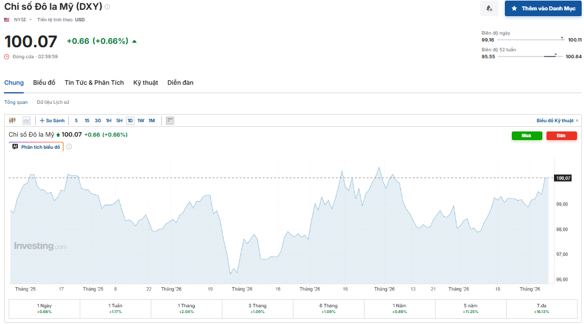This screenshot has width=584, height=324.
Task: Click the info icon next to Phân tích biểu đồ
Action: [69, 147]
